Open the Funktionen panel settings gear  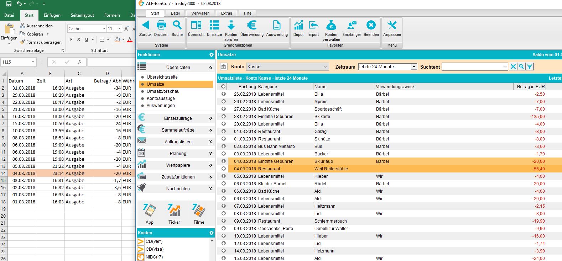[x=212, y=55]
